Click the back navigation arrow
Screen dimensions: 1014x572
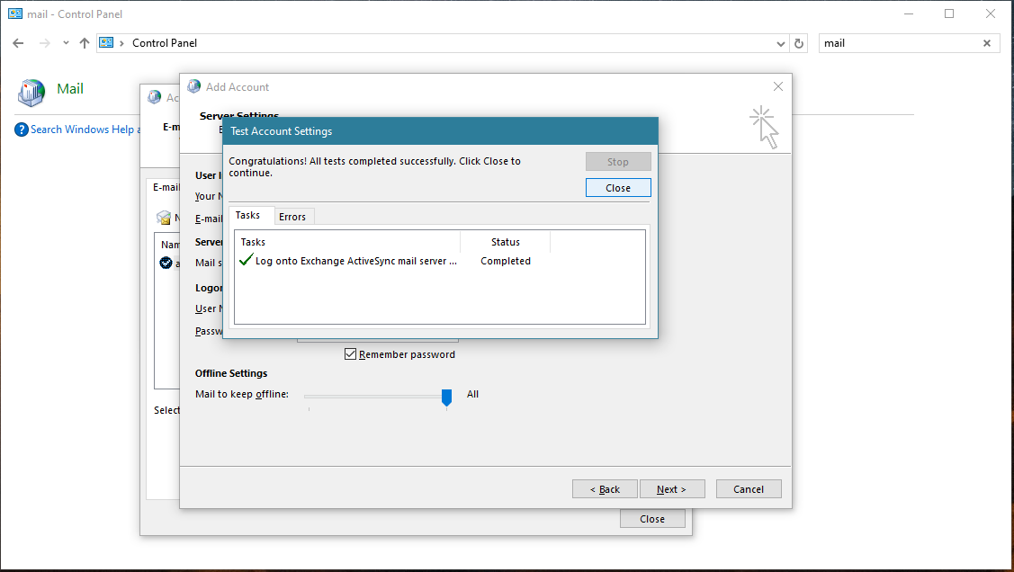coord(18,43)
